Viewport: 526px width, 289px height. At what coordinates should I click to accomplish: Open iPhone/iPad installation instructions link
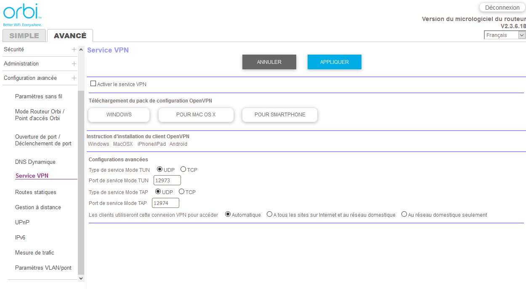pyautogui.click(x=151, y=144)
